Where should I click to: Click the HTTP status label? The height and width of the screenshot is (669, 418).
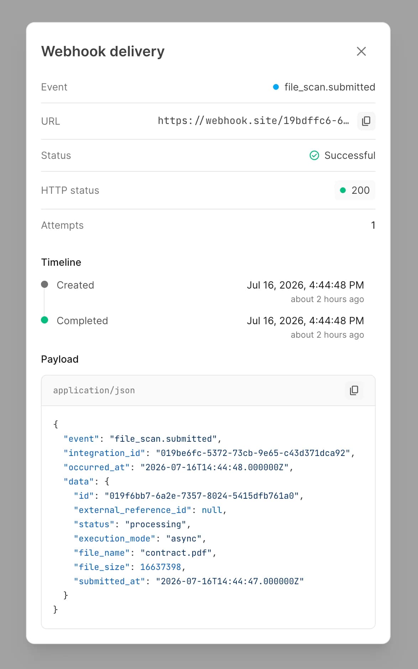pos(70,190)
